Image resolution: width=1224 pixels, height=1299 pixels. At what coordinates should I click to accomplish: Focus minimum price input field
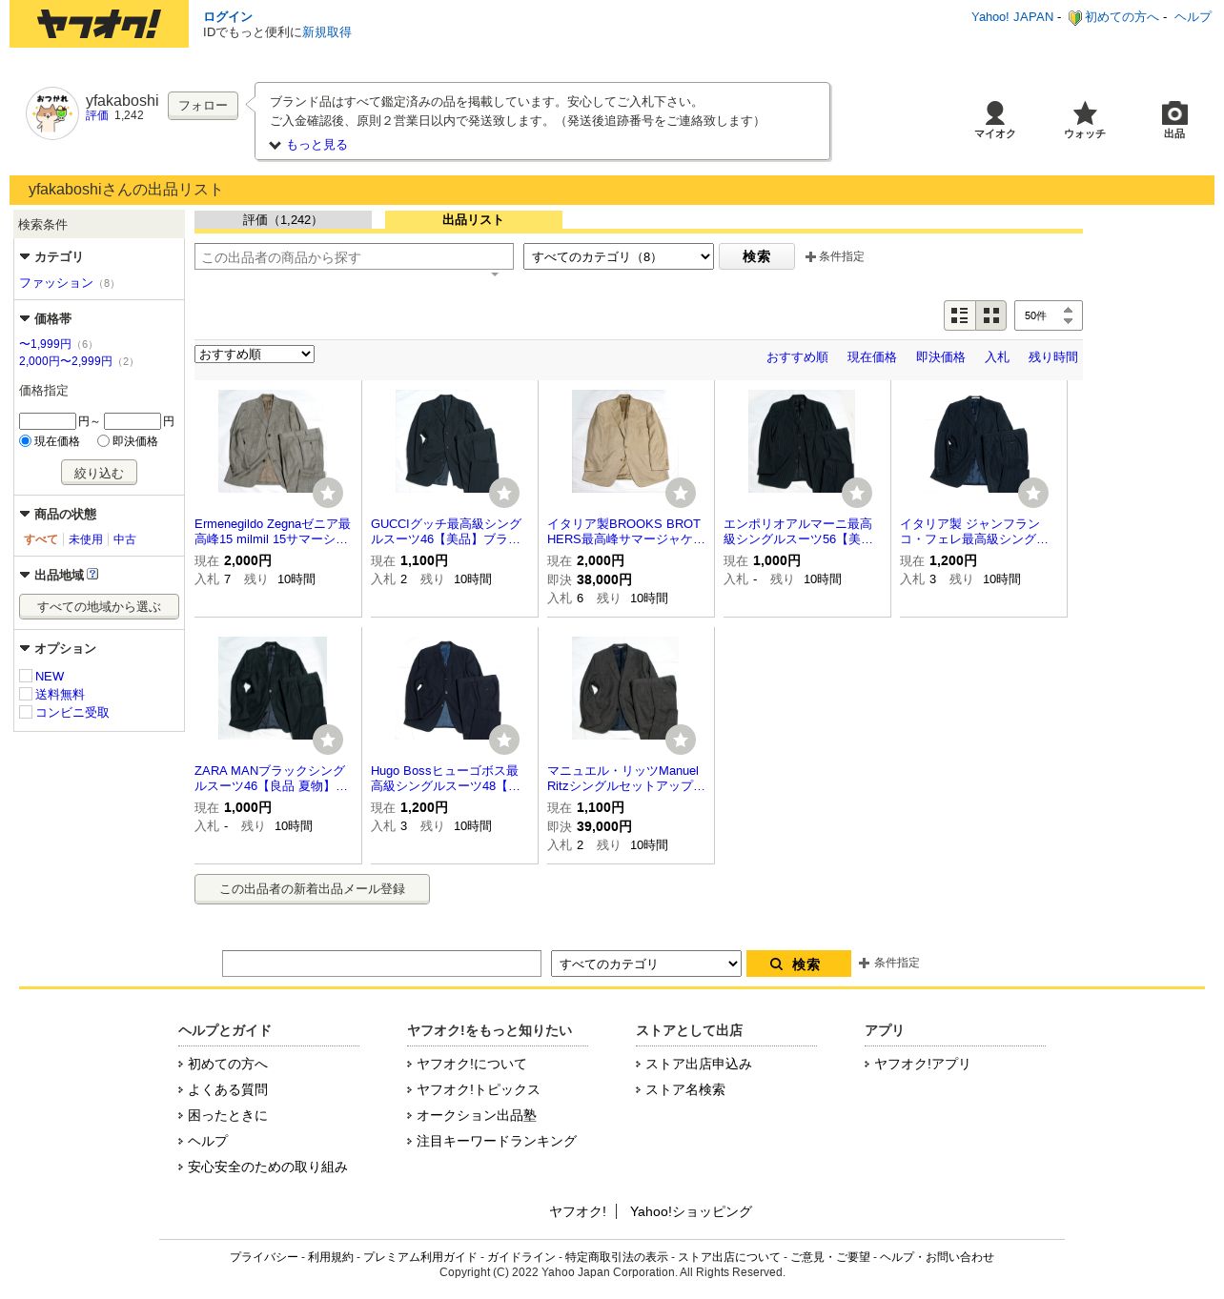(x=48, y=421)
